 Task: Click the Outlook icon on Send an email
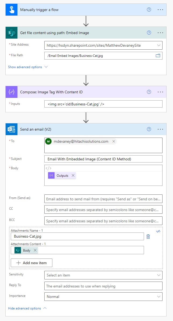(x=12, y=129)
